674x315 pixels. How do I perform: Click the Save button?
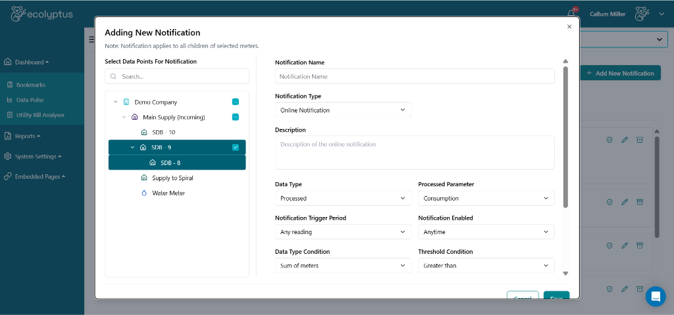click(556, 296)
